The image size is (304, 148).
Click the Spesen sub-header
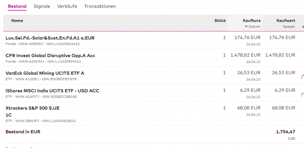pyautogui.click(x=289, y=27)
